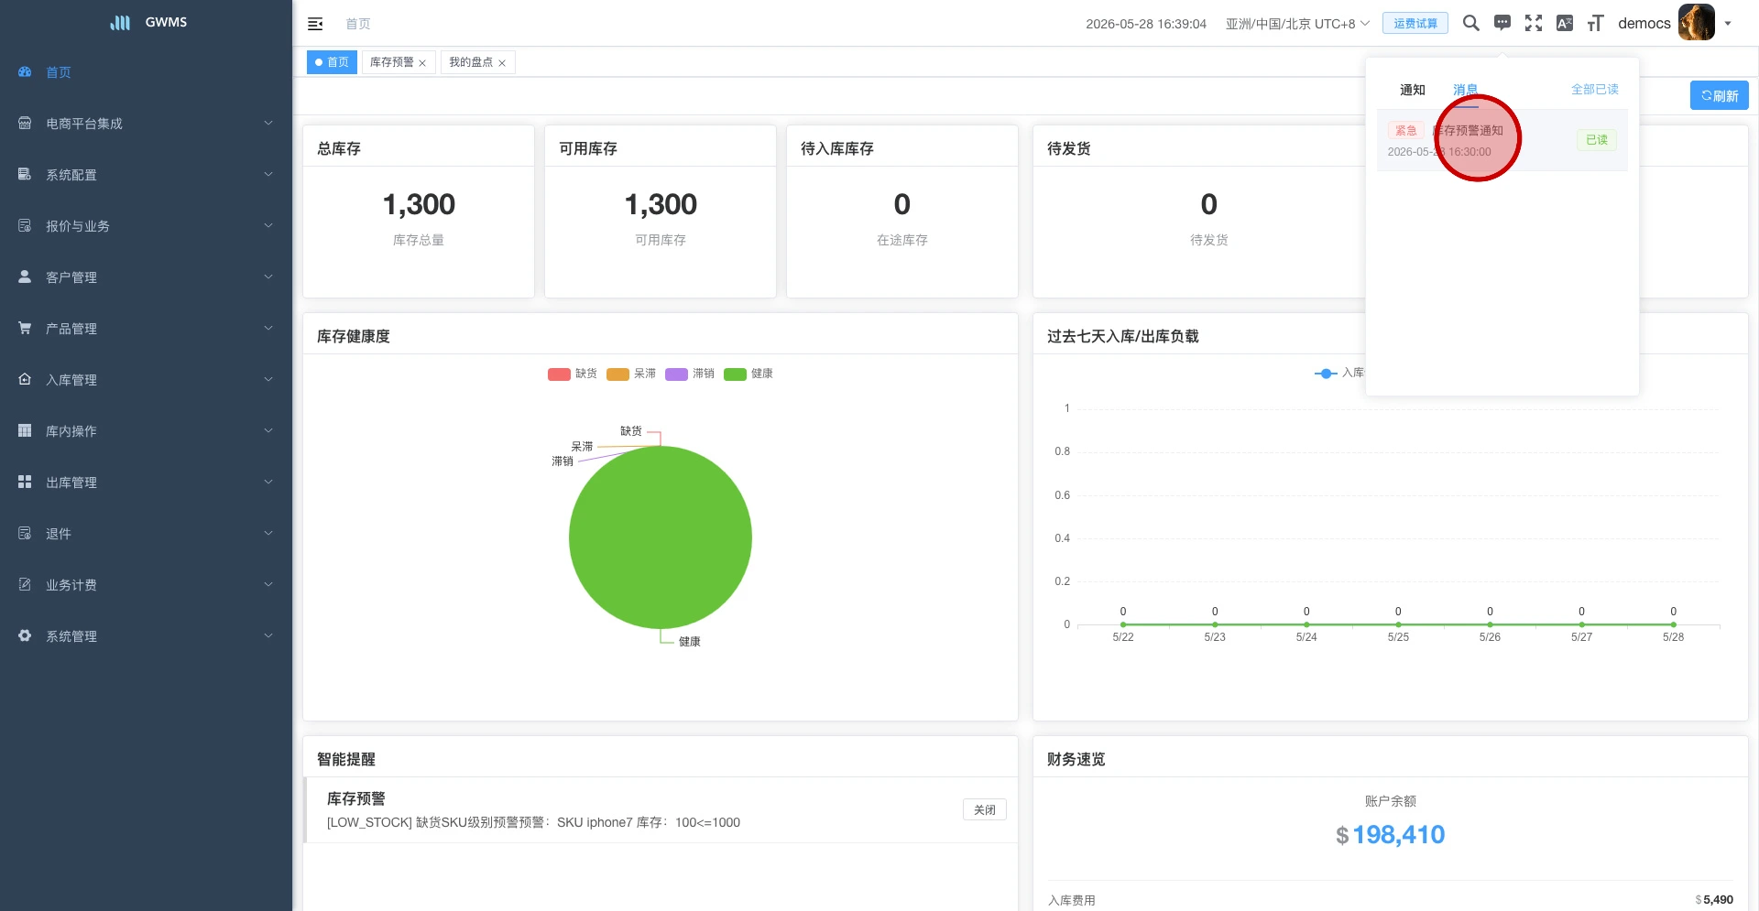1759x911 pixels.
Task: Click the 首页 dashboard icon in sidebar
Action: pos(25,71)
